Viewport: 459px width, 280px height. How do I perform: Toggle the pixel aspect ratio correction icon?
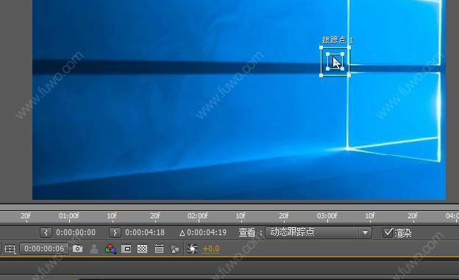coord(159,248)
